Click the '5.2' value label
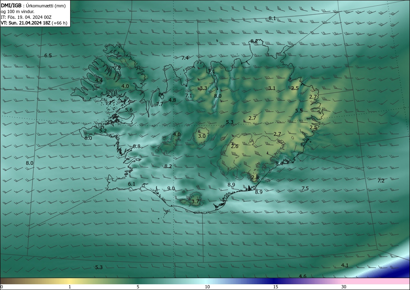The height and width of the screenshot is (290, 410). [x=103, y=130]
